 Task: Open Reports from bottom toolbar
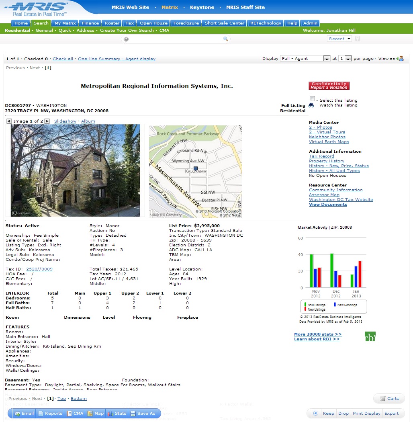point(50,414)
